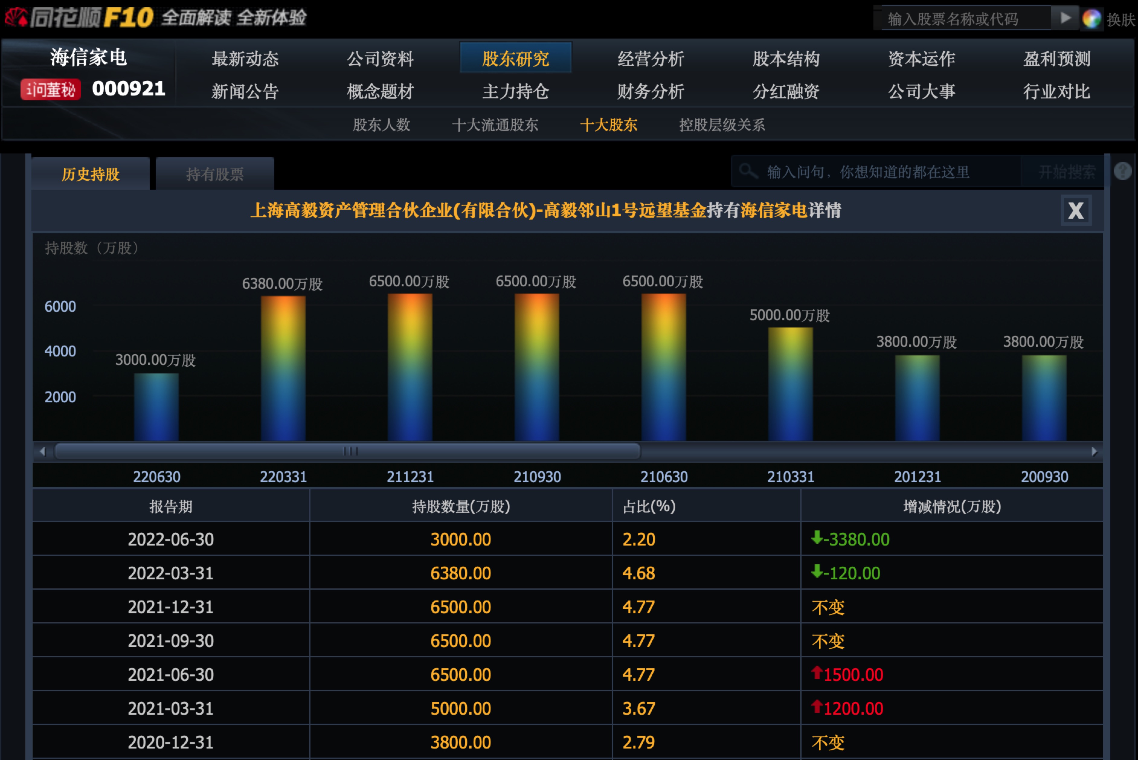Click the magnifier icon in question search box
This screenshot has height=760, width=1138.
click(748, 171)
